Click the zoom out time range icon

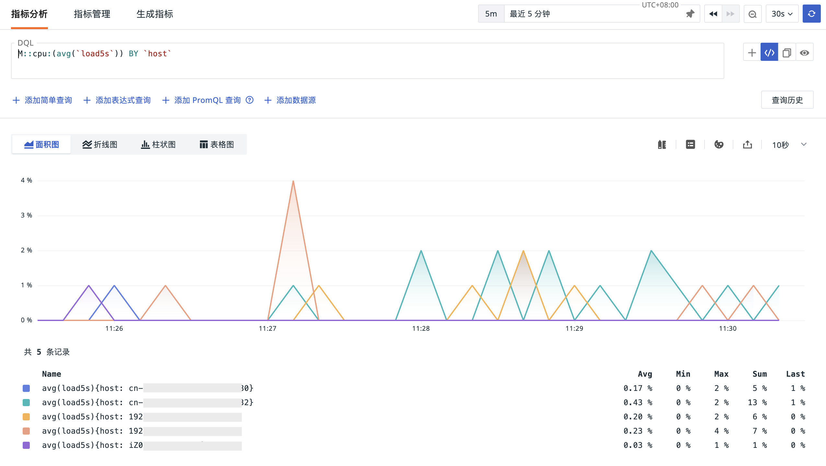[x=752, y=14]
